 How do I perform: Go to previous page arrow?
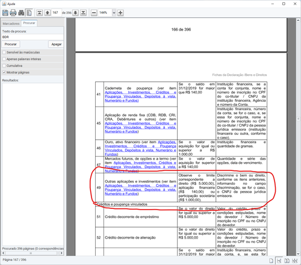[48, 13]
